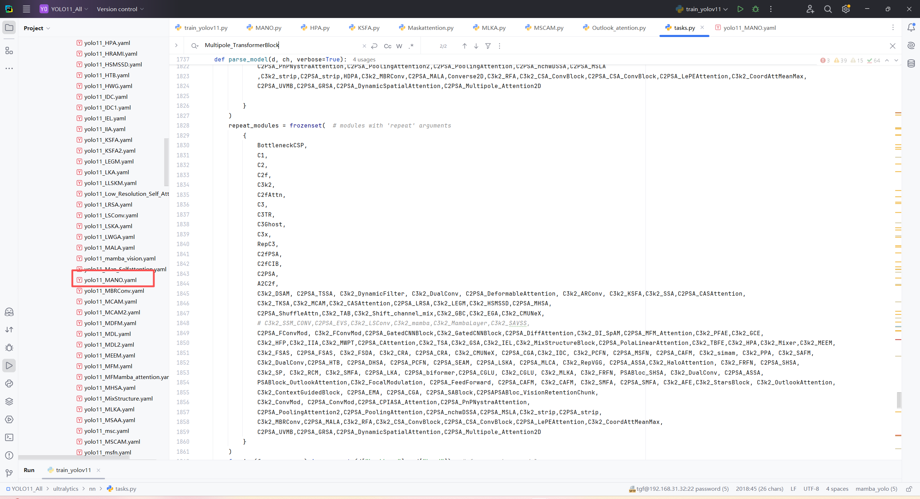Toggle Words (W) option in search bar
The height and width of the screenshot is (499, 920).
399,46
